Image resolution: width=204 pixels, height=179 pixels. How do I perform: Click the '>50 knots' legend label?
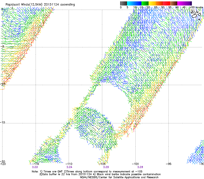pos(196,7)
